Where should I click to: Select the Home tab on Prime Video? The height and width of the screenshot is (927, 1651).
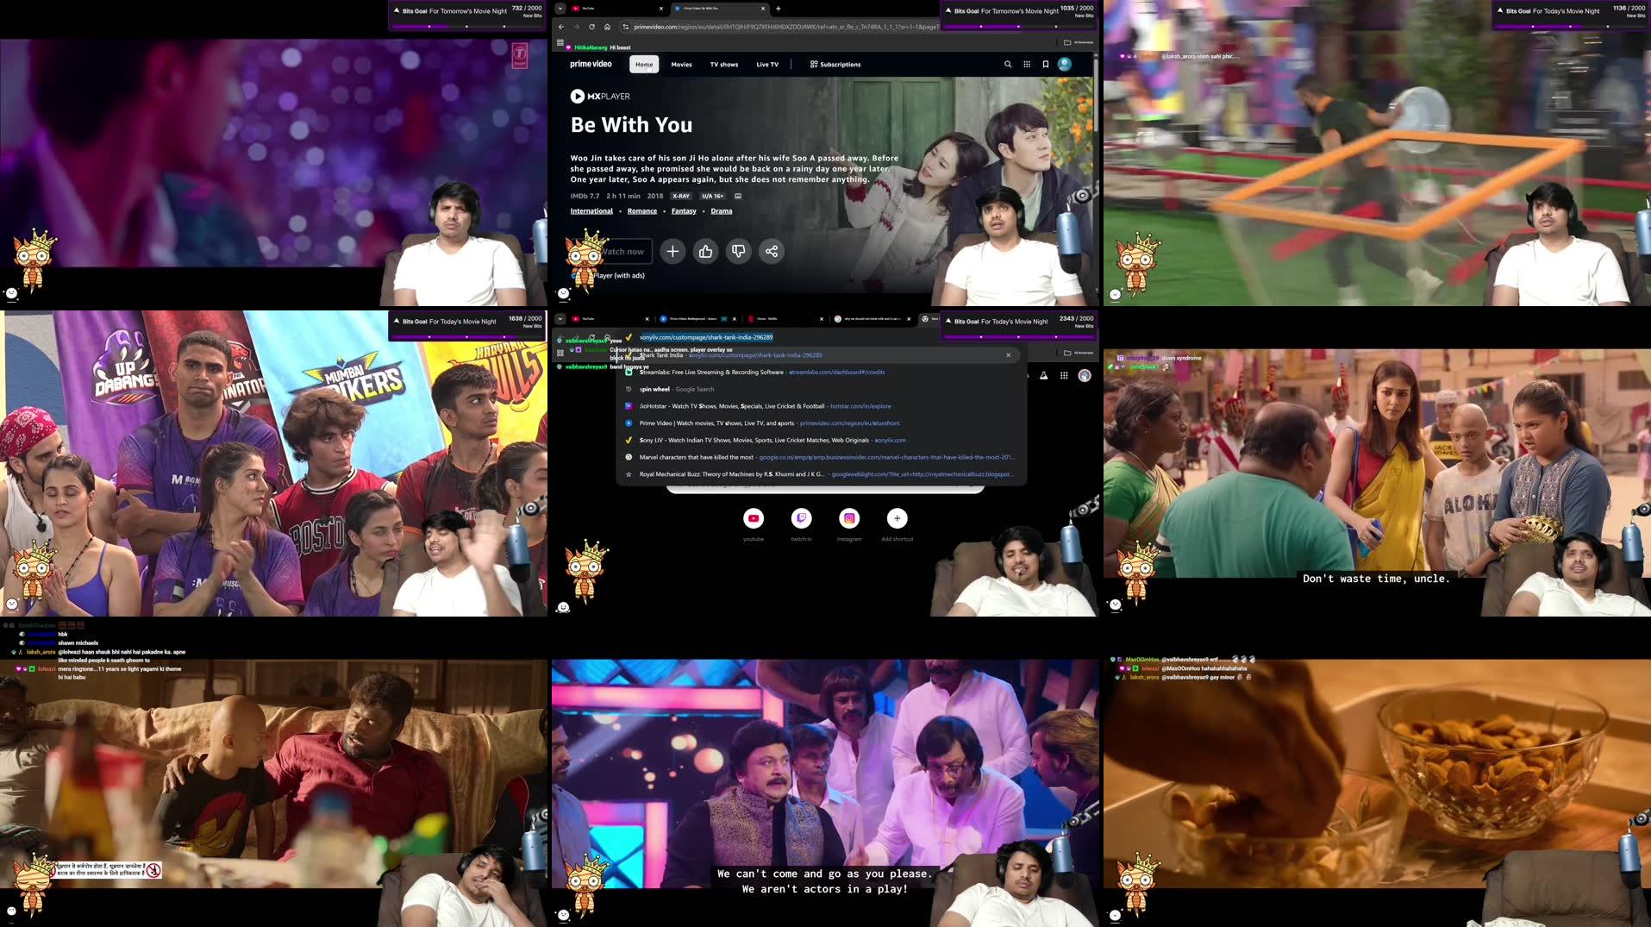[644, 64]
